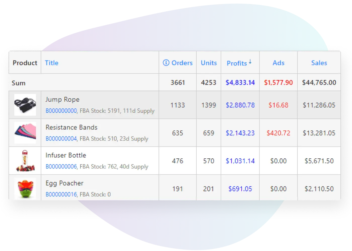Viewport: 352px width, 251px height.
Task: Click total units value 4253
Action: tap(209, 83)
